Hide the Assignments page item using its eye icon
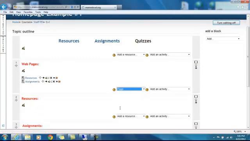Viewport: 250px width, 141px height. point(57,81)
